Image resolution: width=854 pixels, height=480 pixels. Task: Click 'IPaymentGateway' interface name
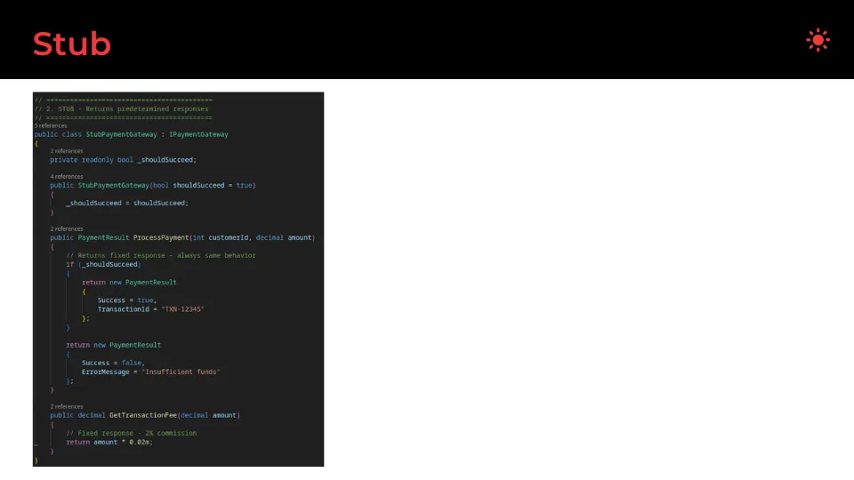[198, 134]
